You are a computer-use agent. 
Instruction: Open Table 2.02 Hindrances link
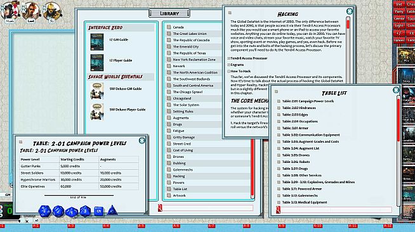coord(299,108)
